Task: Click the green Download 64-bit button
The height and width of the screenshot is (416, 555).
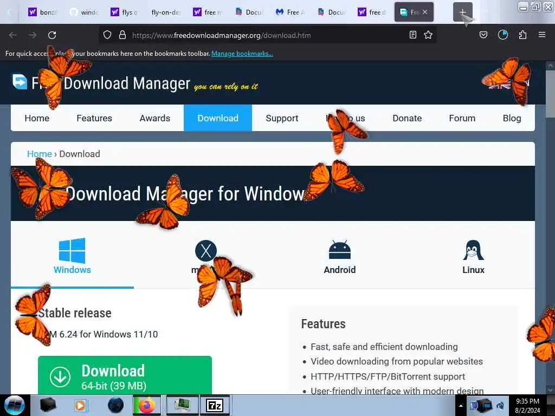Action: [x=125, y=376]
